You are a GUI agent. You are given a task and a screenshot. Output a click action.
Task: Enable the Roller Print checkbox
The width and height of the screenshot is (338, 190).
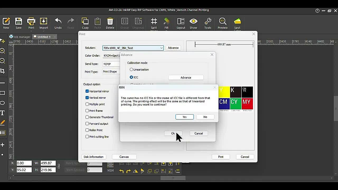point(87,130)
